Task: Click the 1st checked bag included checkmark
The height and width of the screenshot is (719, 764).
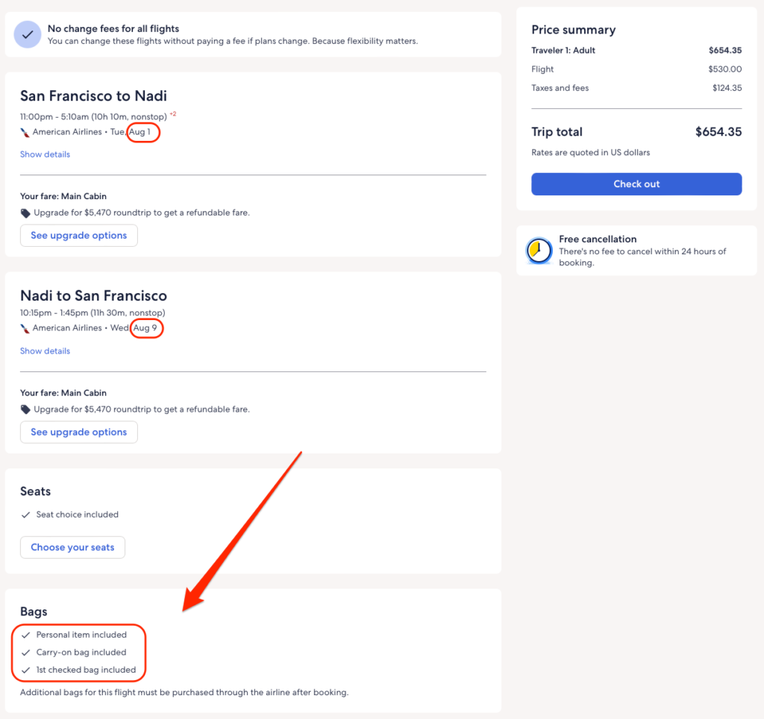Action: tap(25, 670)
